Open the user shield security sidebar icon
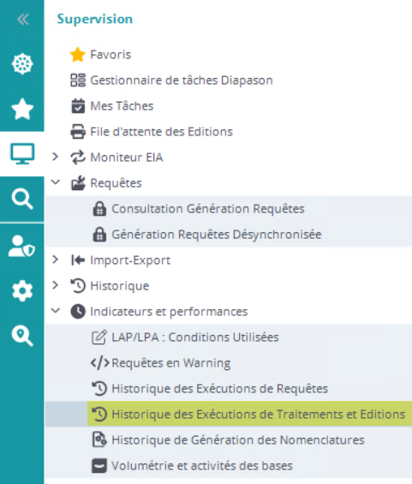Image resolution: width=412 pixels, height=484 pixels. tap(21, 246)
